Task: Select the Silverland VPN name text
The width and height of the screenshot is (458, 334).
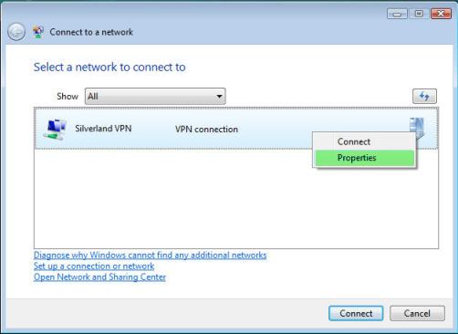Action: click(x=103, y=129)
